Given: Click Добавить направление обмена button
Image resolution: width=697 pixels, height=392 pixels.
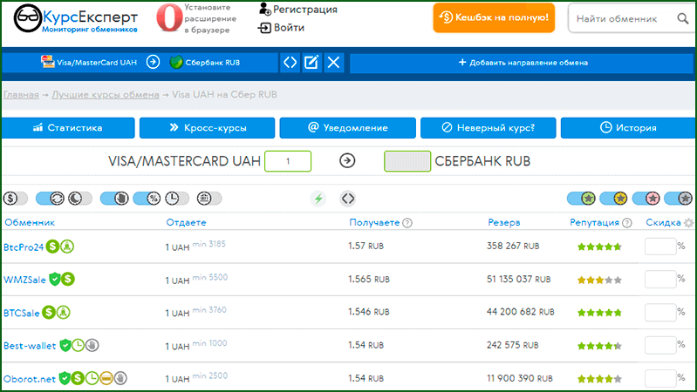Looking at the screenshot, I should pos(523,63).
